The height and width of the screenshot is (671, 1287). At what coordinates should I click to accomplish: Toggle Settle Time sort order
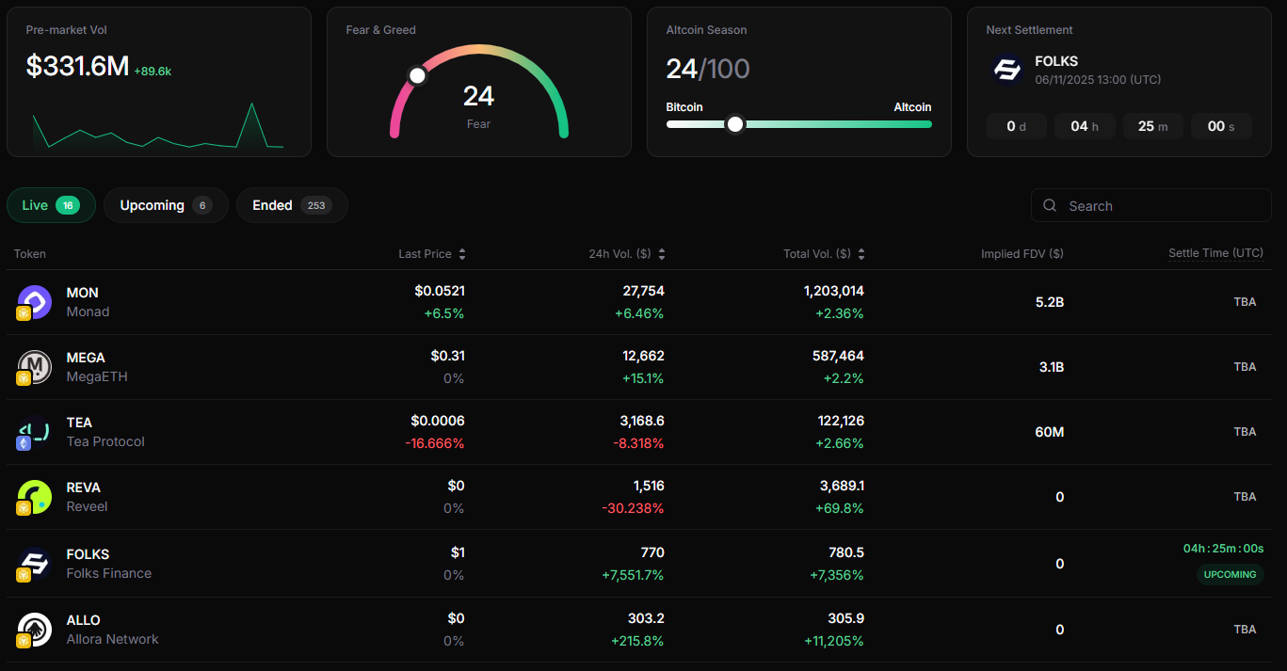point(1215,253)
